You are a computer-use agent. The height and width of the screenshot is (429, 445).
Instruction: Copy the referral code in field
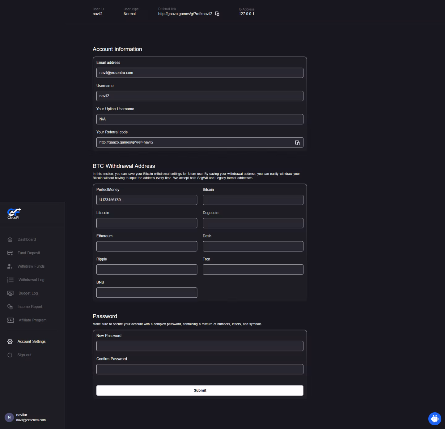pos(297,142)
